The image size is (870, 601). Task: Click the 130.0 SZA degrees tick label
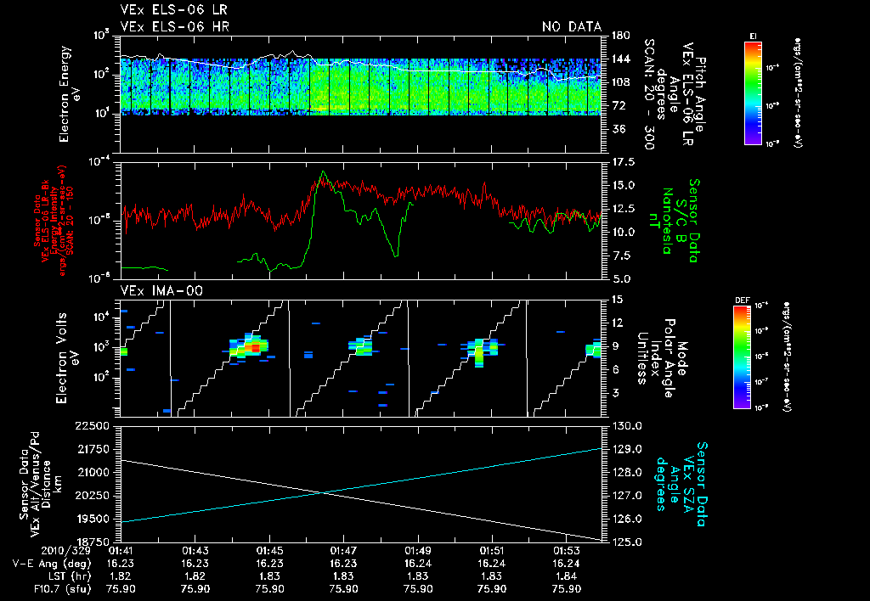(626, 426)
